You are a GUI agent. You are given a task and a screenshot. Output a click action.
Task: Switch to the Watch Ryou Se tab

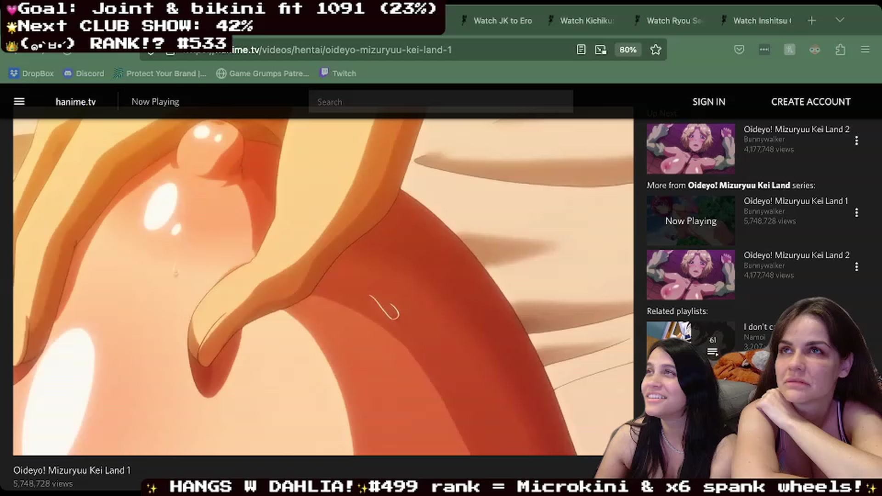[670, 21]
